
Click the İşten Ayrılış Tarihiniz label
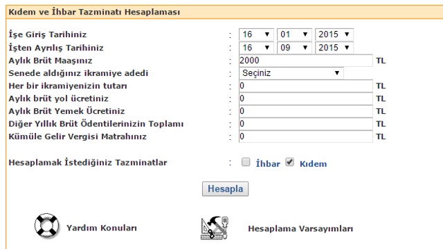click(56, 48)
